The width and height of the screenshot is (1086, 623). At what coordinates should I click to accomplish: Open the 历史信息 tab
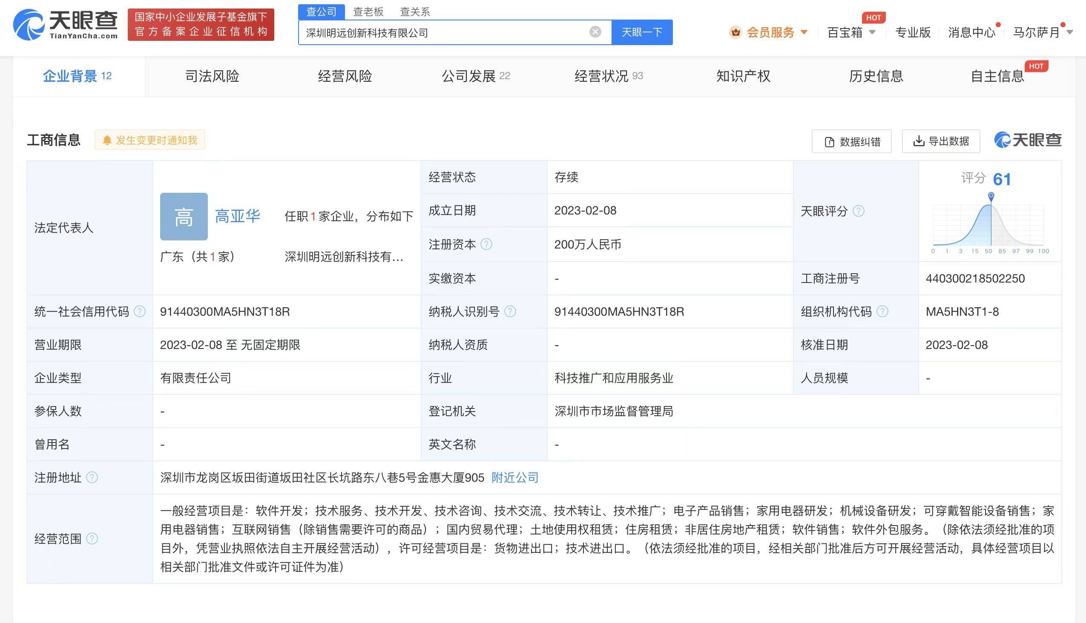tap(876, 76)
